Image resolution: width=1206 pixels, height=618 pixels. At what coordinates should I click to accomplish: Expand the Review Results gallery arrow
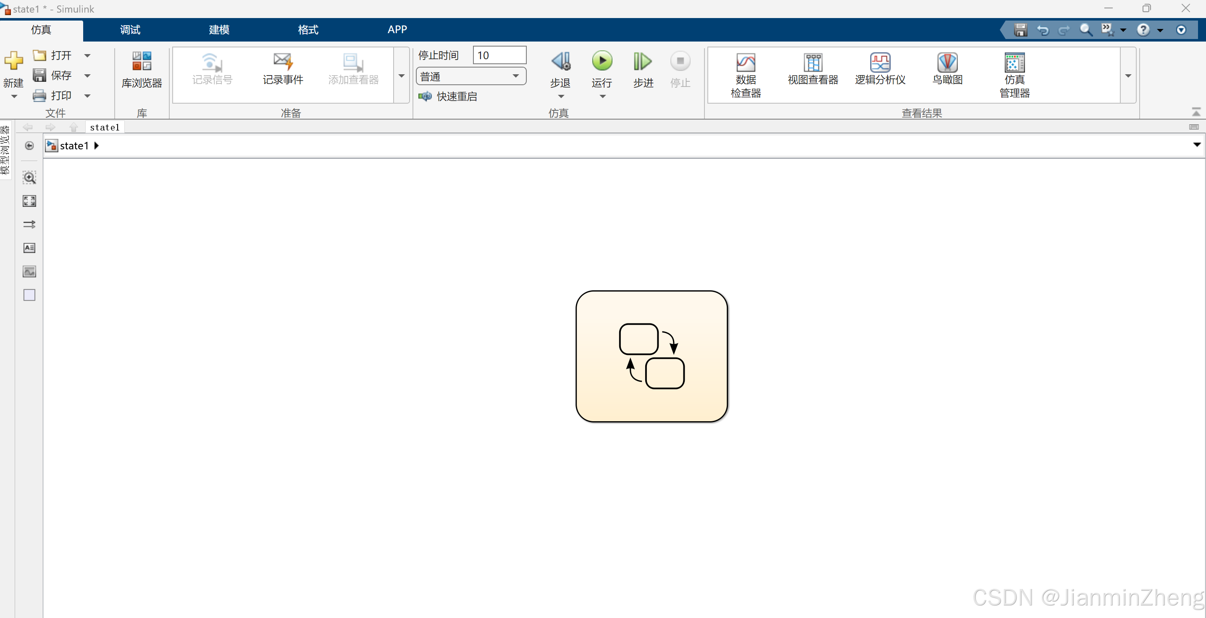[1128, 76]
